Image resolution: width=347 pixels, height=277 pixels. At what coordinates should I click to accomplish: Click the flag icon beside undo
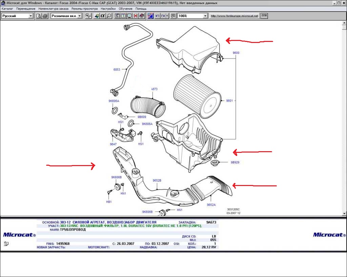150,16
